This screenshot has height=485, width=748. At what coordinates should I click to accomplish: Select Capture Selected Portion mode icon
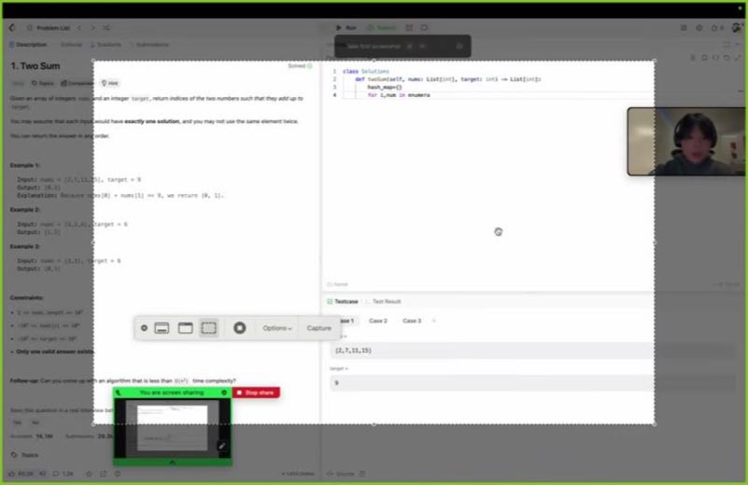[208, 327]
